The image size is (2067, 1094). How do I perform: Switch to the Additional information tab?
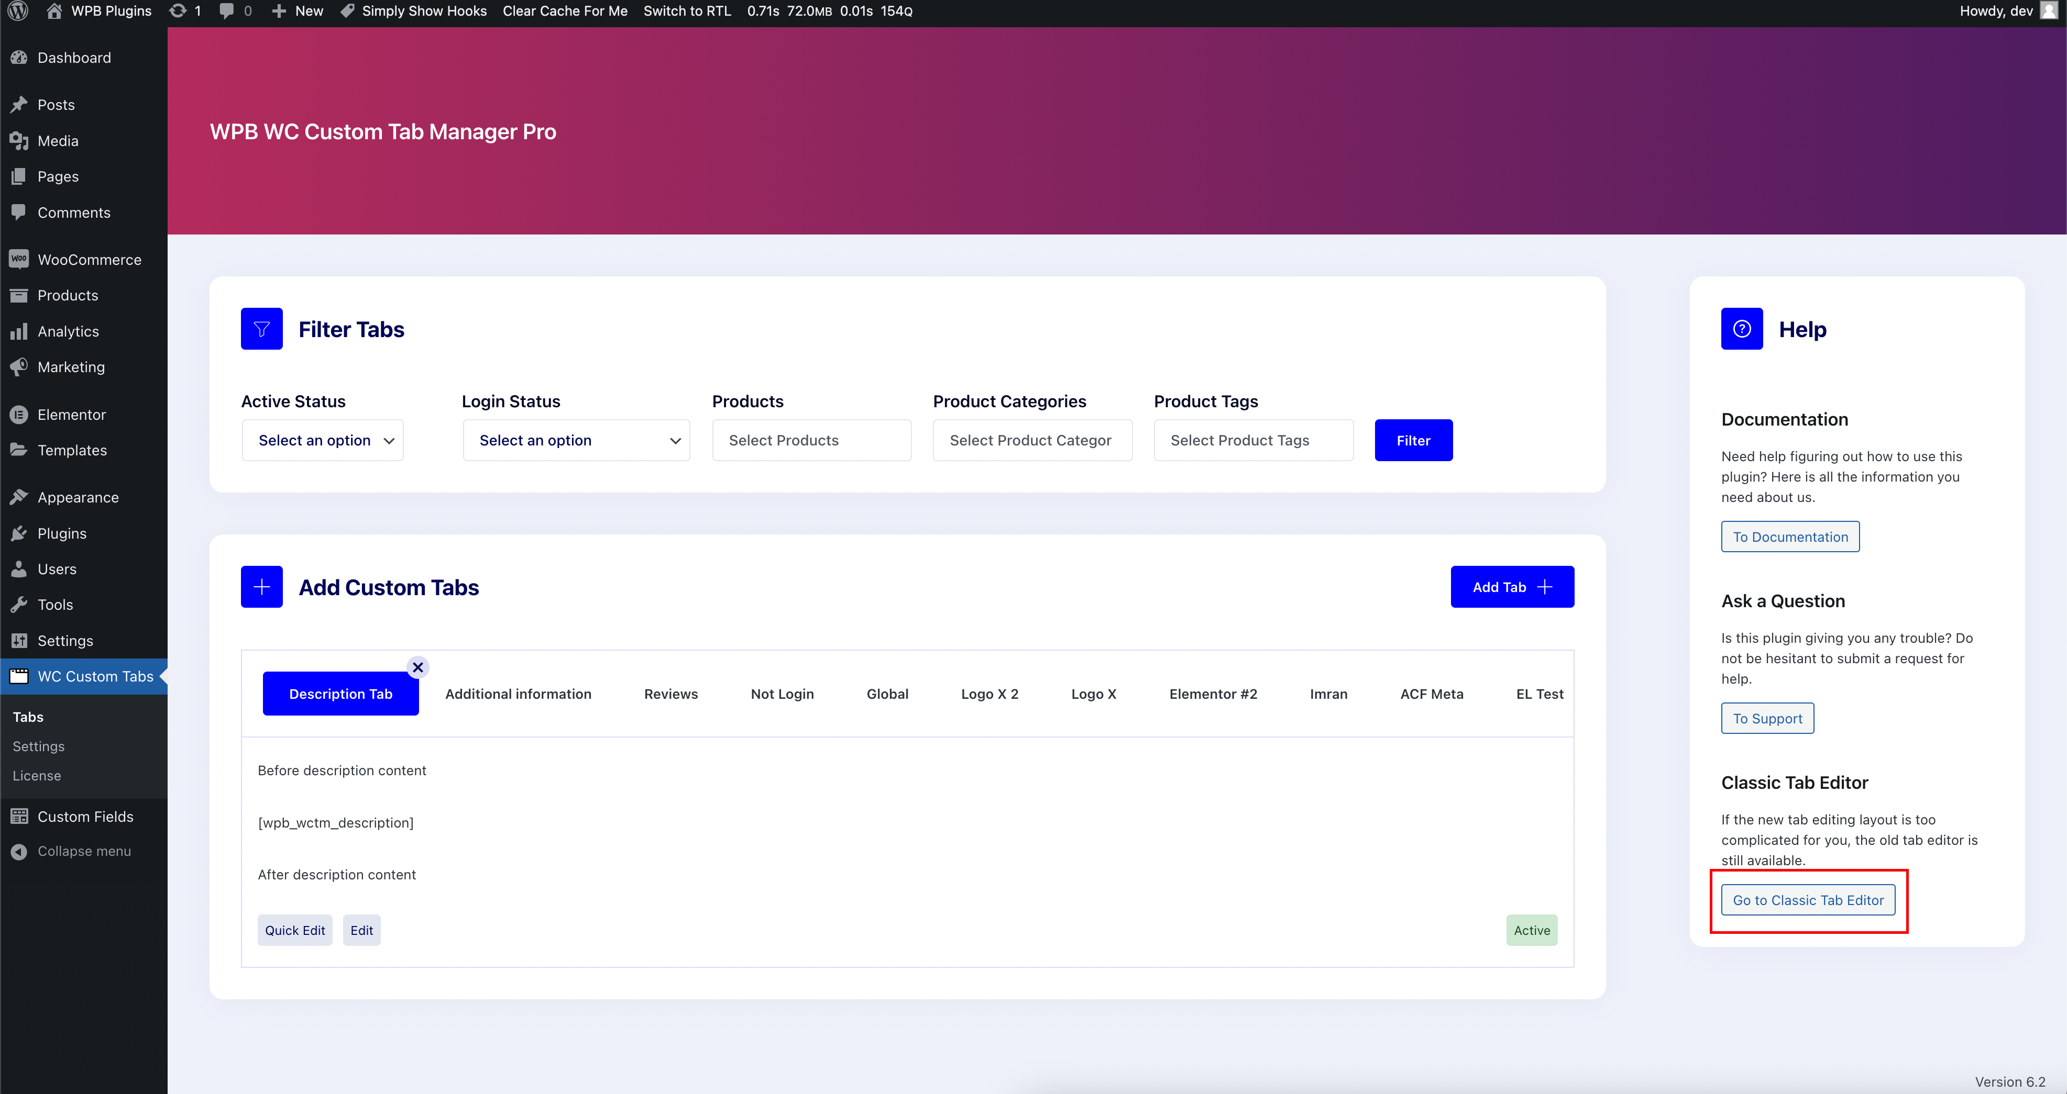[x=519, y=694]
